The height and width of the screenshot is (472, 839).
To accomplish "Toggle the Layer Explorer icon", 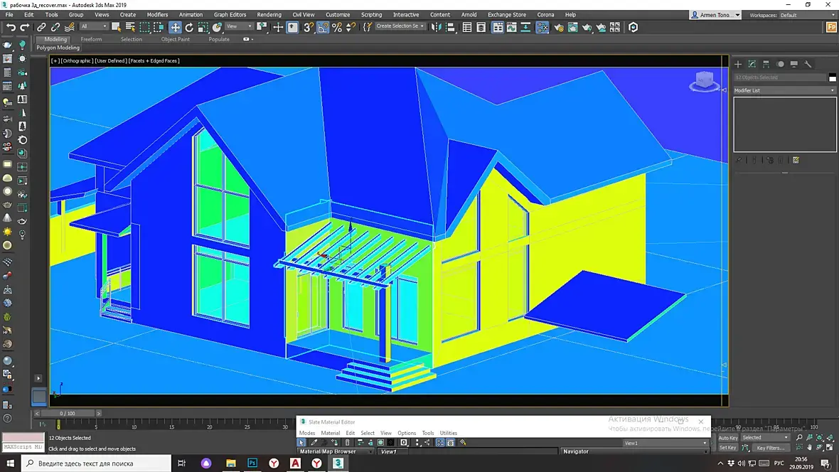I will click(481, 27).
